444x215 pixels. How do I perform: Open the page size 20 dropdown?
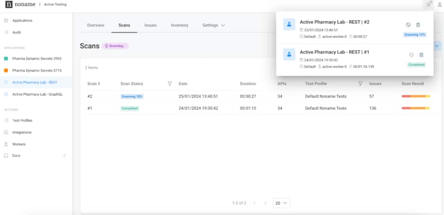tap(281, 203)
